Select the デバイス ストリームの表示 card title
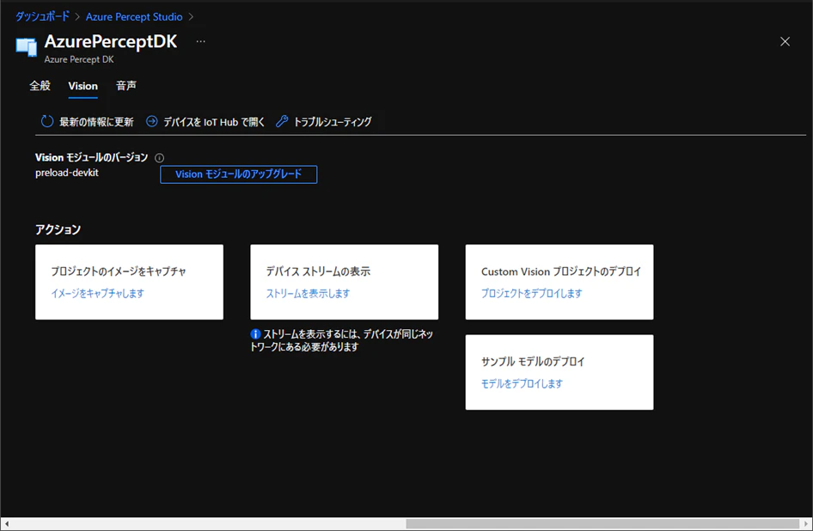Viewport: 813px width, 531px height. click(318, 272)
